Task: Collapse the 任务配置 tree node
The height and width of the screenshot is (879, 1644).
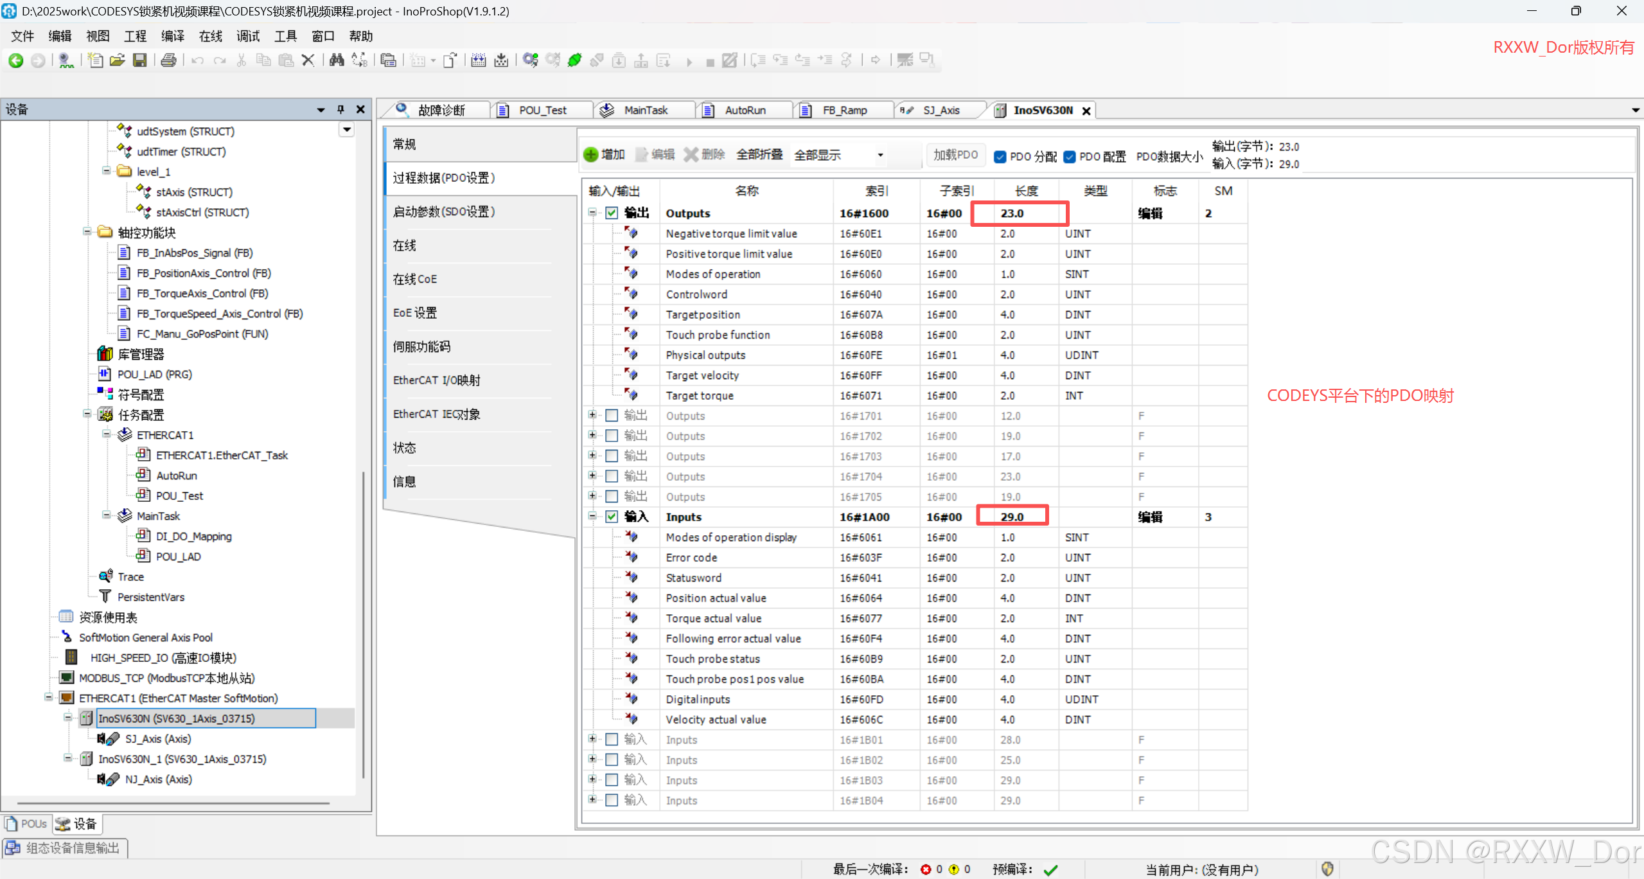Action: point(87,414)
